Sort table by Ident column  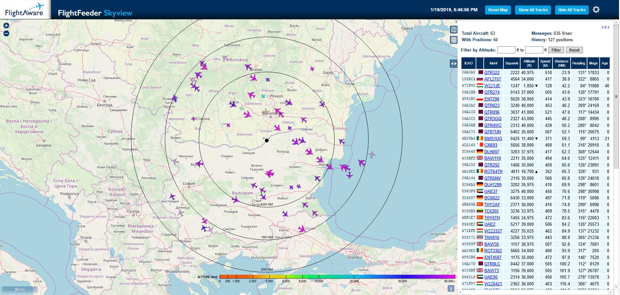[493, 63]
